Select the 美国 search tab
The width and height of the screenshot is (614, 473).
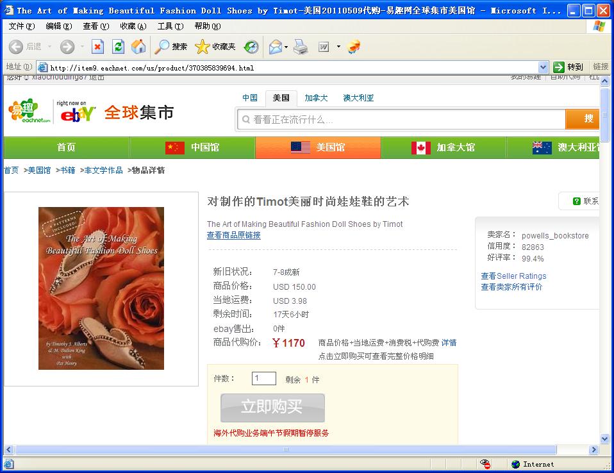pos(281,98)
